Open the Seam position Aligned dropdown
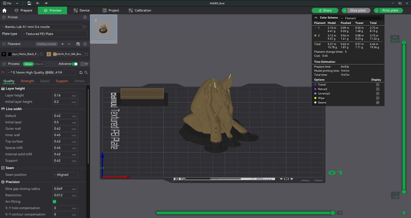The image size is (411, 218). tap(65, 175)
